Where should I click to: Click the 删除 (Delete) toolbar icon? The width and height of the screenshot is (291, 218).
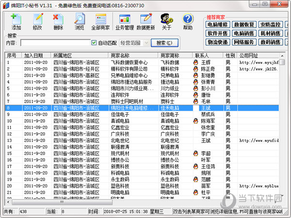click(x=58, y=22)
